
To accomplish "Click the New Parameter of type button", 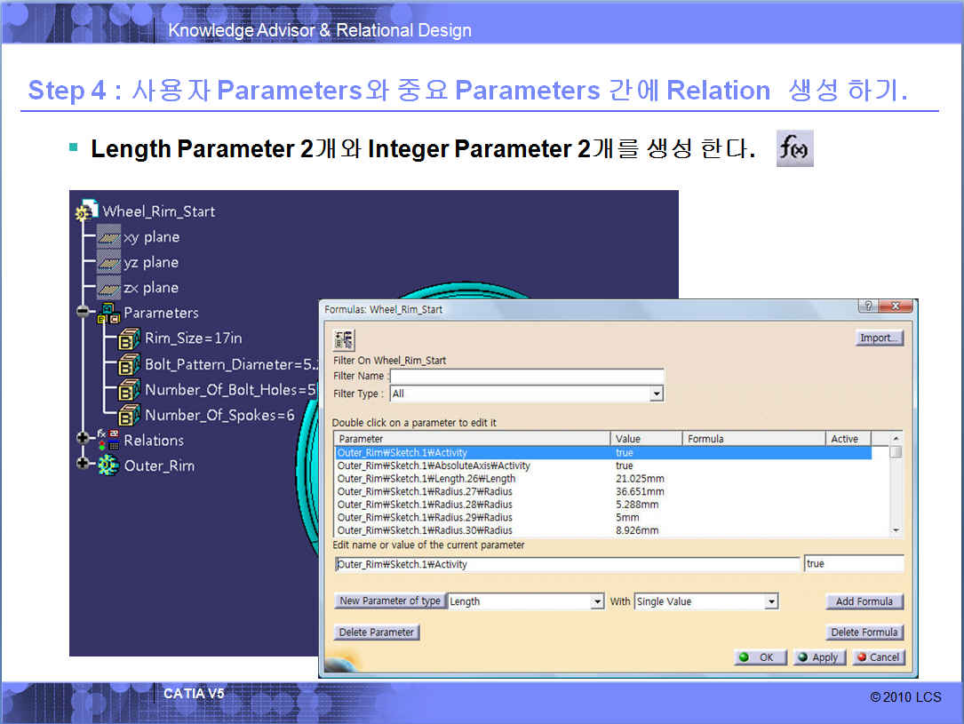I will 390,601.
